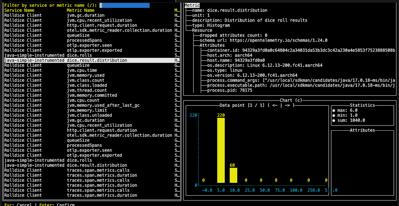Click the min: 1.0 statistic
This screenshot has width=399, height=206.
(x=347, y=115)
